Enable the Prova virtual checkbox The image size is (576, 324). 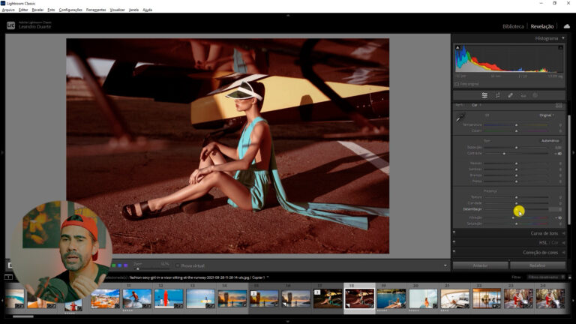(178, 265)
